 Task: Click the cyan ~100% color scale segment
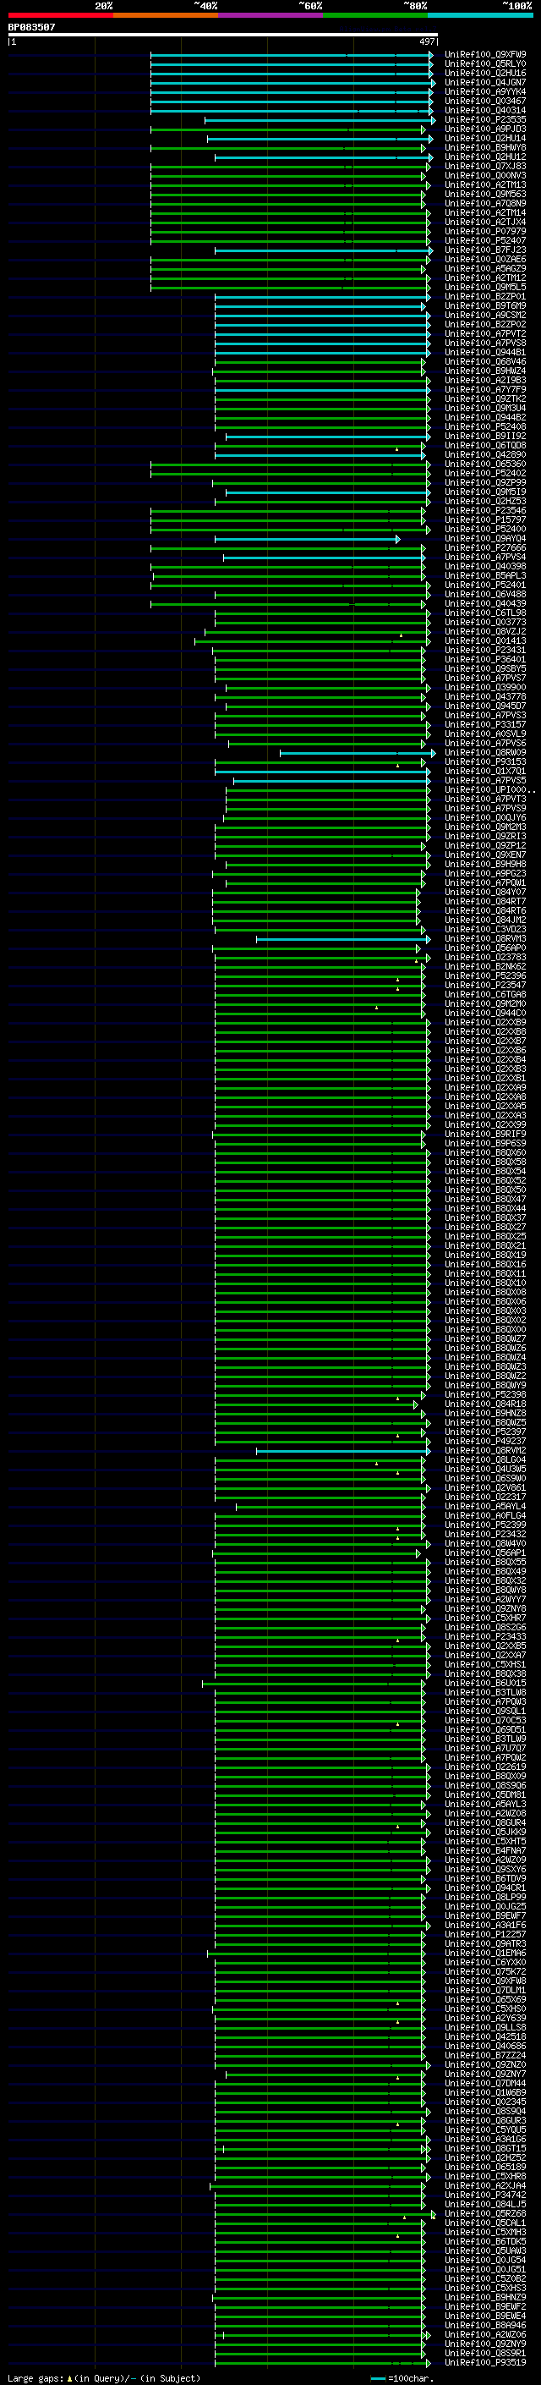[x=481, y=15]
